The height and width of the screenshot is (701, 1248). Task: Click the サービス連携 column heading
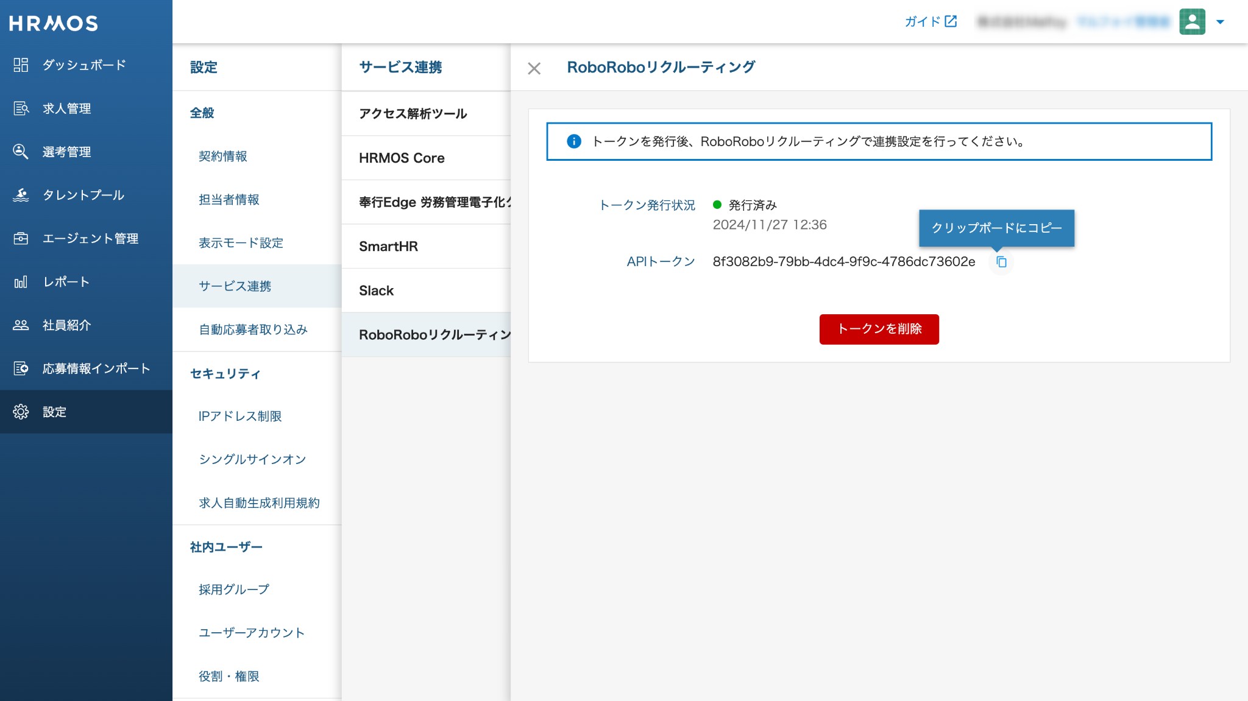click(400, 67)
